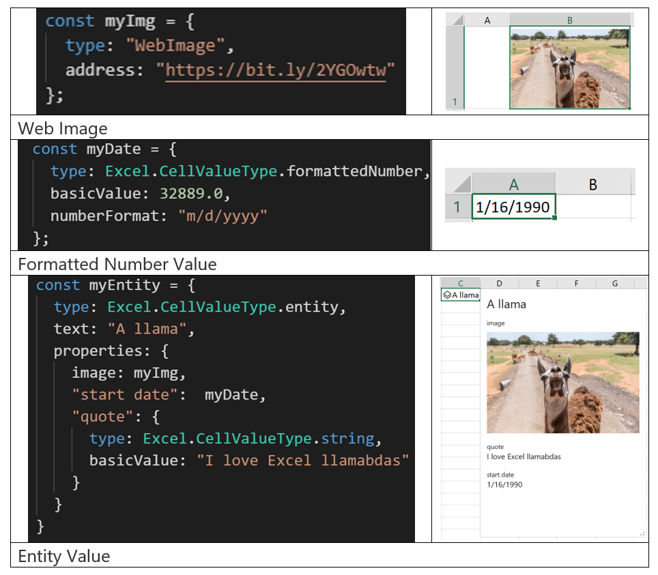
Task: Click row number 1 in the date sheet
Action: click(456, 207)
